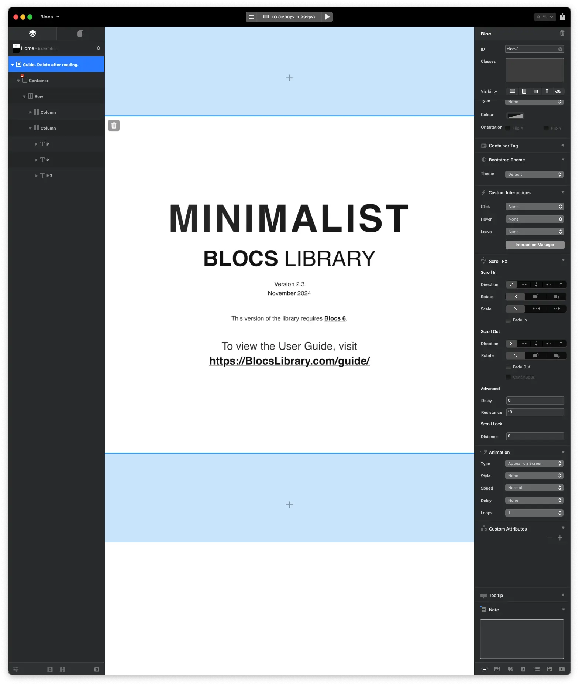579x685 pixels.
Task: Select the H3 text layer
Action: (x=56, y=176)
